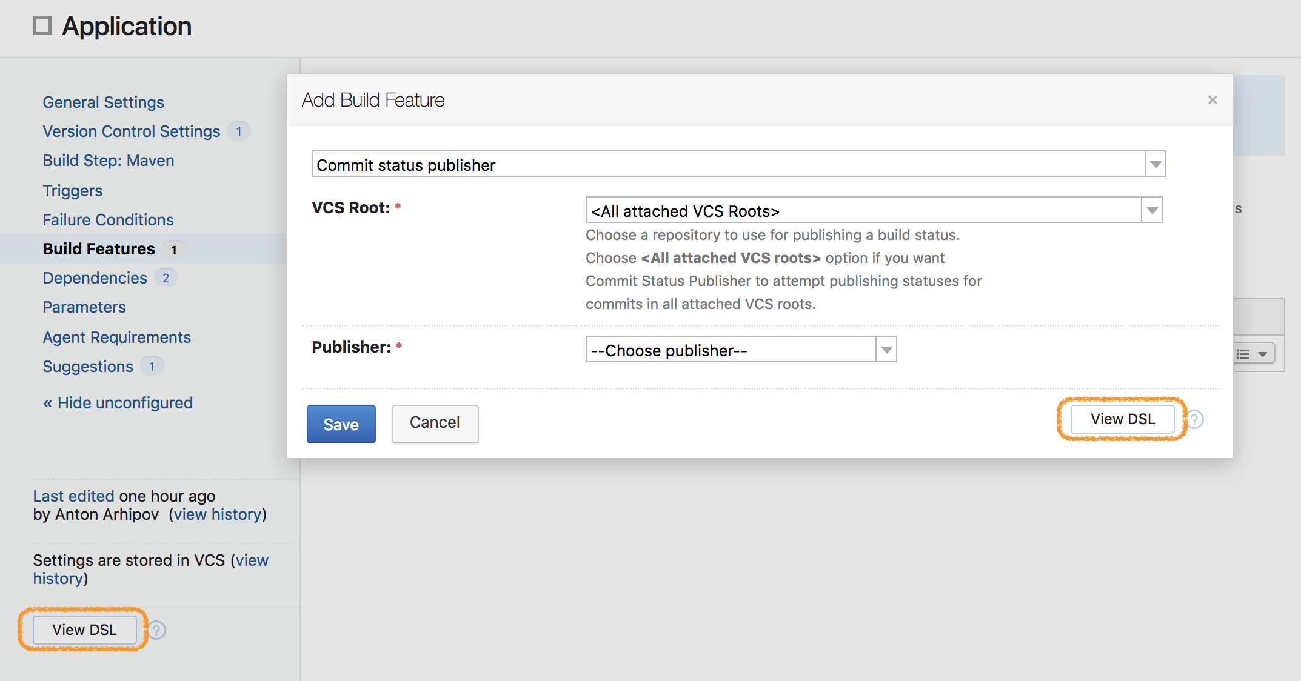Click the Application build configuration square icon
This screenshot has height=681, width=1301.
click(x=42, y=26)
